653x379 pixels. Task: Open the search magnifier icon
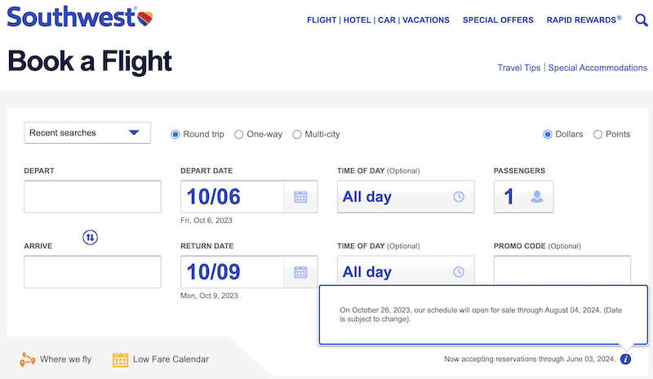coord(642,20)
